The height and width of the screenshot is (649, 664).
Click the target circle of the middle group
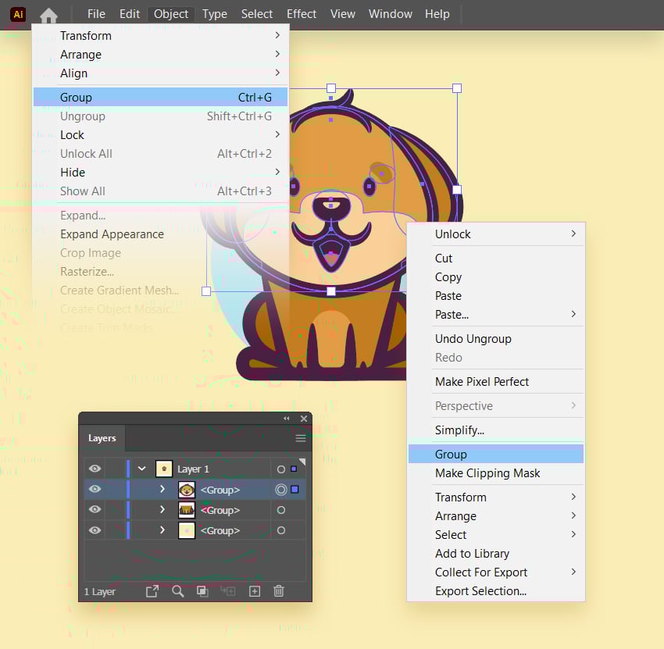tap(281, 510)
